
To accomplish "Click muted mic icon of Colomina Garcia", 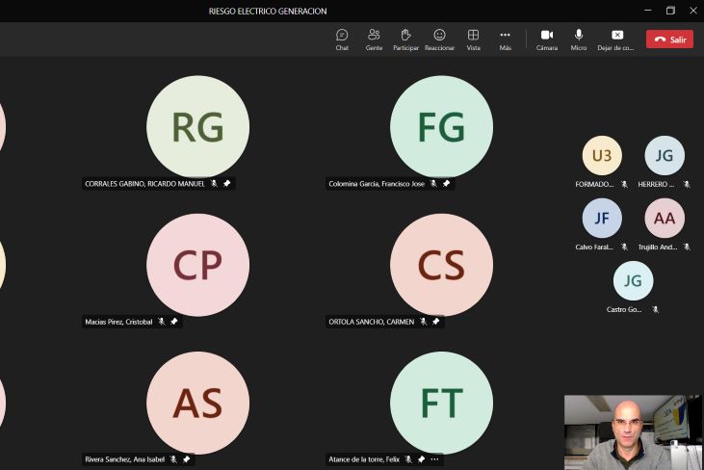I will click(x=433, y=184).
